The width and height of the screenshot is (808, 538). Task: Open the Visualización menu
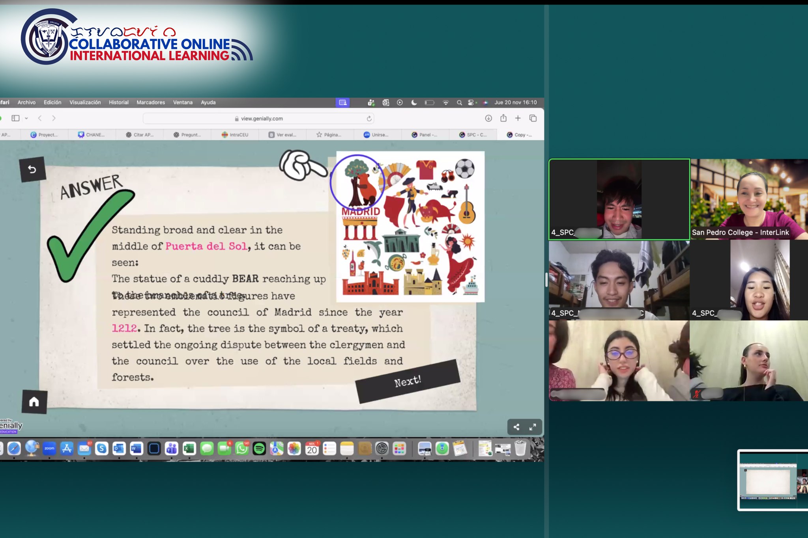pos(85,102)
